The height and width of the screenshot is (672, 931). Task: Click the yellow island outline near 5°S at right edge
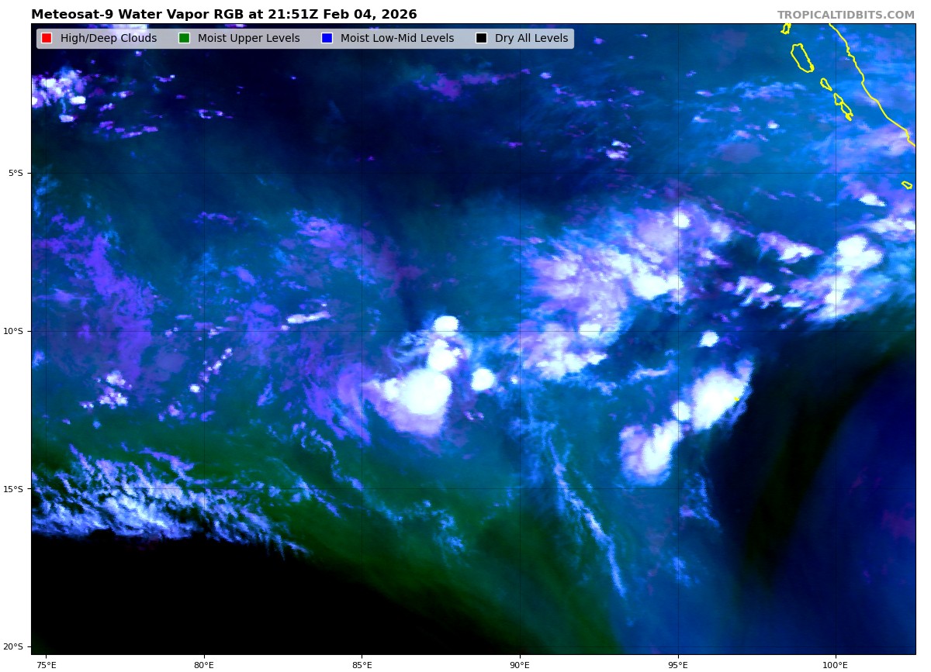[907, 184]
